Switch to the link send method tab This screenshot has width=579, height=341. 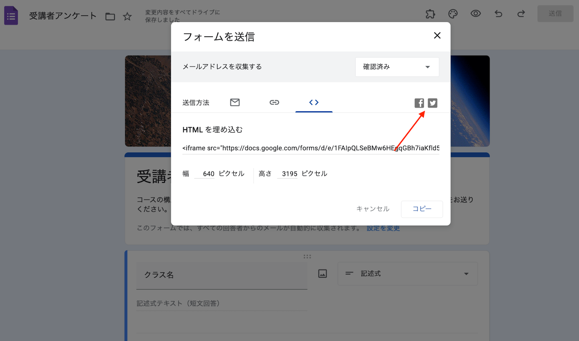tap(274, 102)
